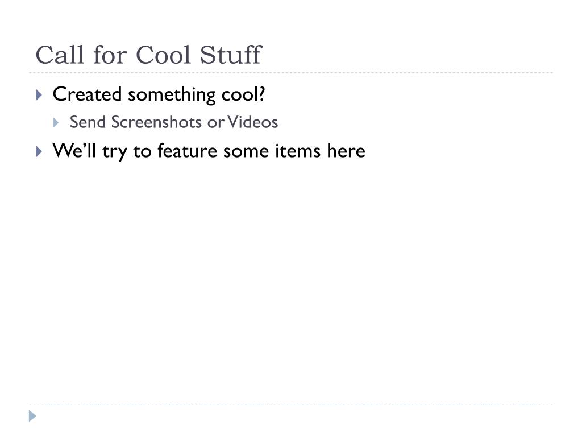Click the word "items" in the last bullet
The image size is (582, 437).
click(297, 150)
